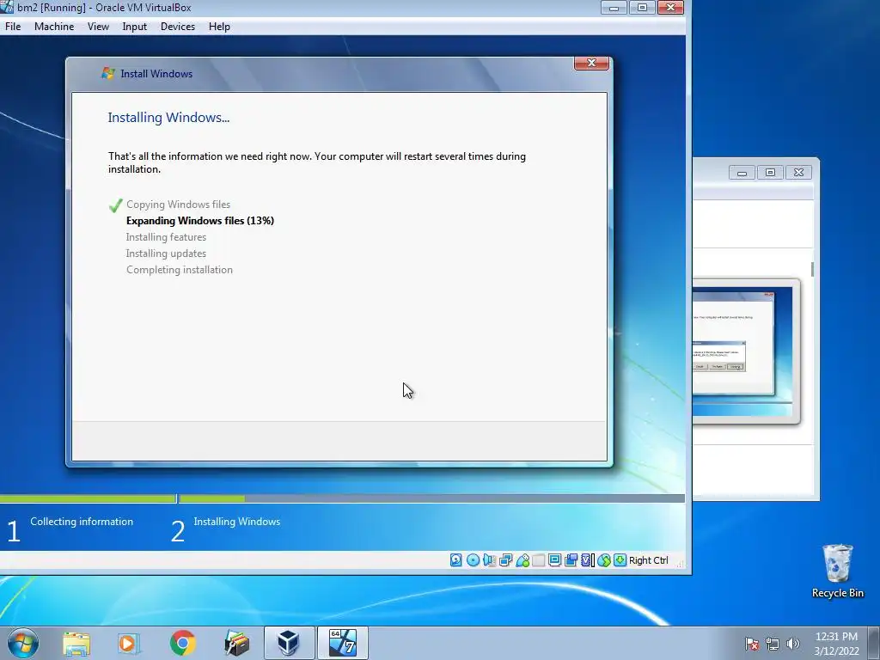The width and height of the screenshot is (880, 660).
Task: Click the network tray icon
Action: pos(773,644)
